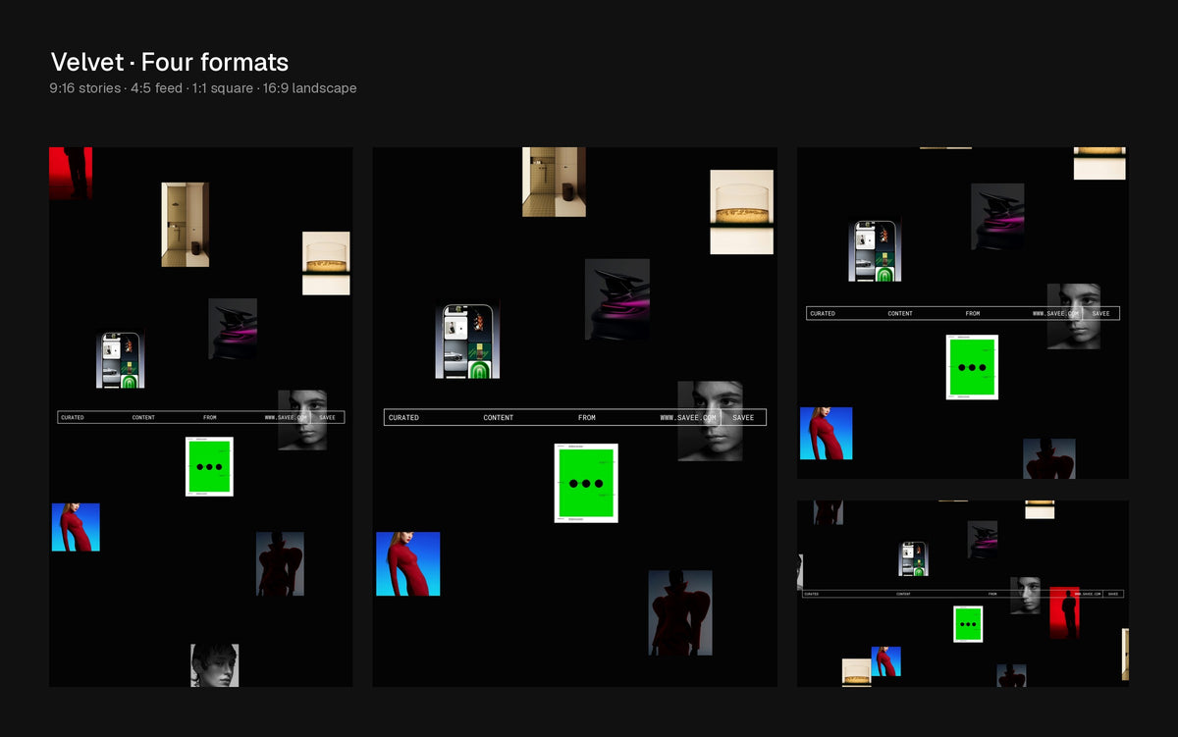This screenshot has height=737, width=1178.
Task: Click 'SAVEE' box in the stories panel banner
Action: coord(328,418)
